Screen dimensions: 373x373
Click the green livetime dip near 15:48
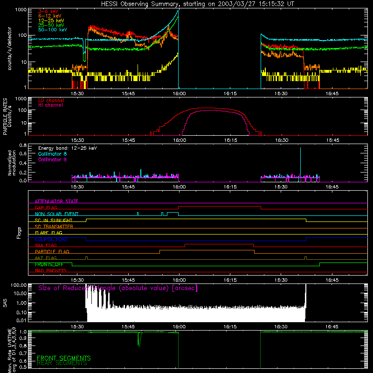click(139, 339)
